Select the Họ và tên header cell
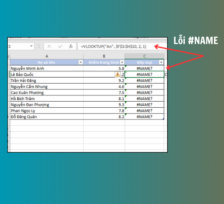224x204 pixels. pyautogui.click(x=47, y=62)
